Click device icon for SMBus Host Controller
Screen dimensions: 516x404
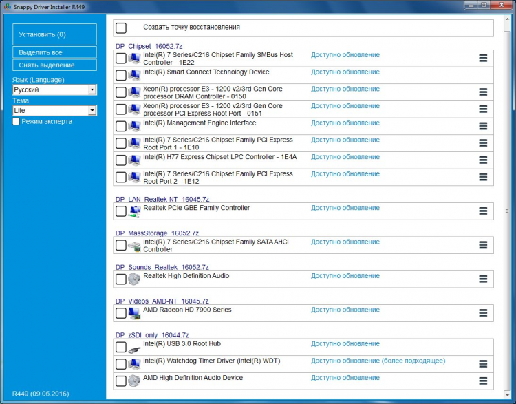point(134,59)
